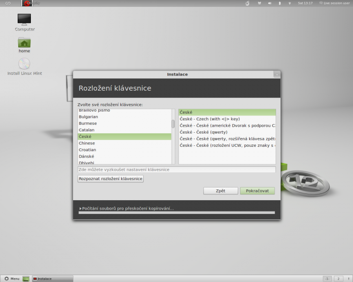Select the Instalace taskbar window button
This screenshot has height=282, width=353.
pos(52,279)
